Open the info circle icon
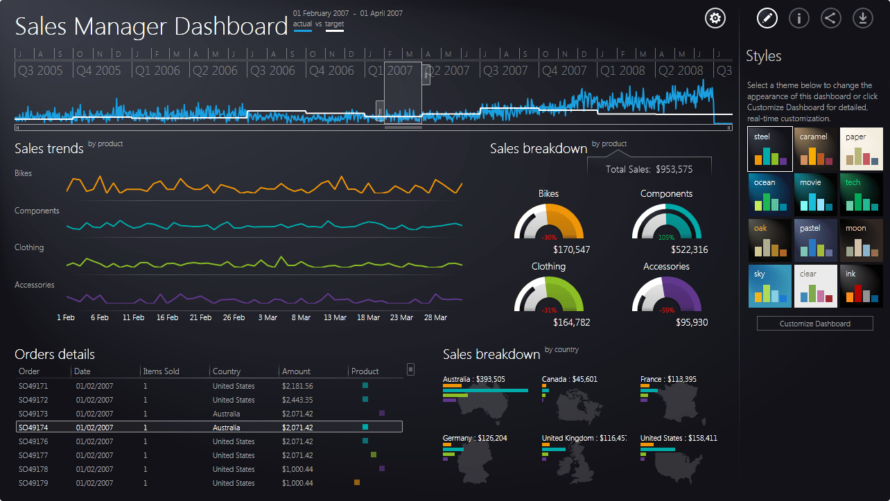 [x=799, y=18]
